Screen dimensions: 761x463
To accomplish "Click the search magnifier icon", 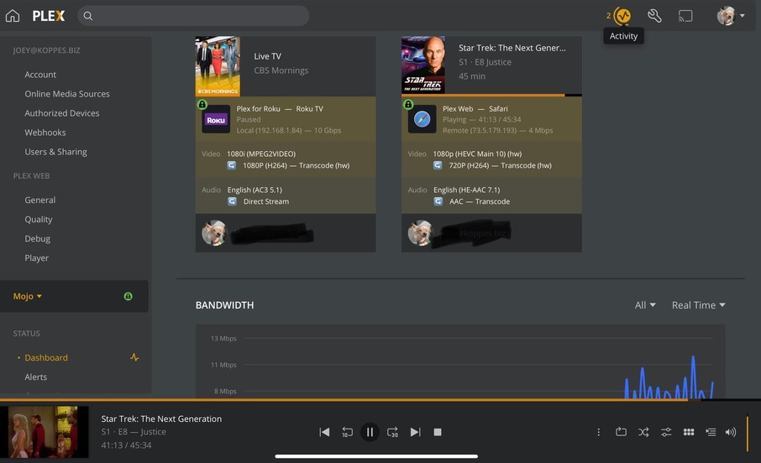I will [x=88, y=16].
